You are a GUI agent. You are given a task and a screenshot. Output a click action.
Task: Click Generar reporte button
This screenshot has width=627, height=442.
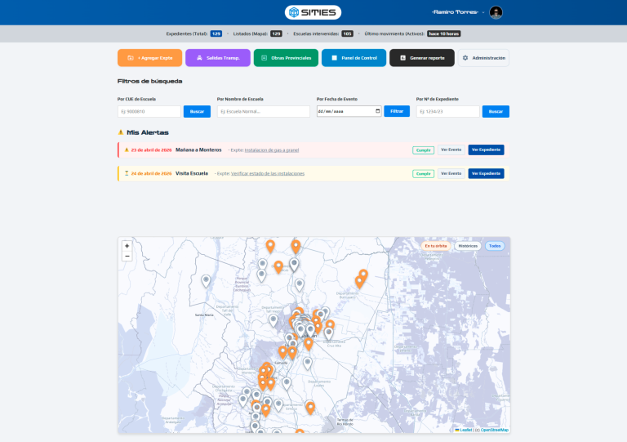421,58
